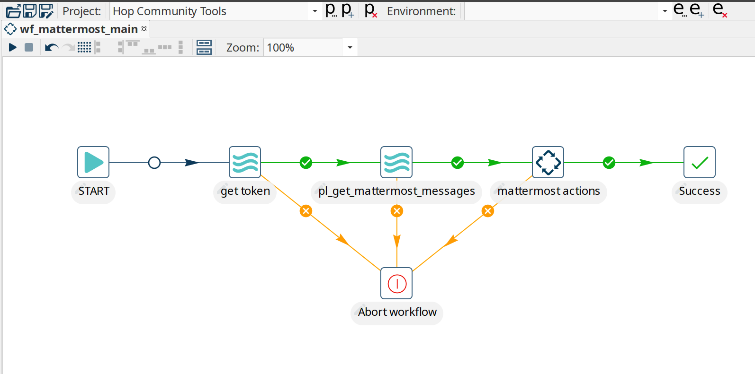Image resolution: width=755 pixels, height=374 pixels.
Task: Close the wf_mattermost_main tab
Action: [x=144, y=29]
